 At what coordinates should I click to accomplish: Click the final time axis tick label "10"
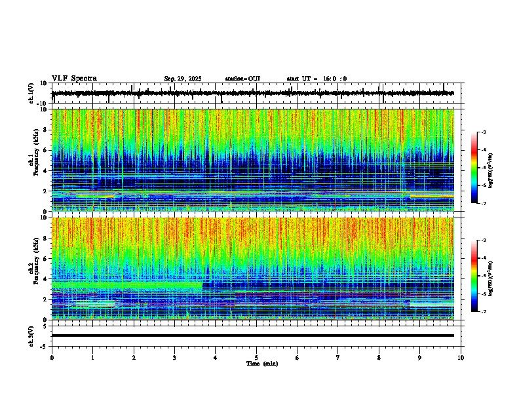click(461, 358)
